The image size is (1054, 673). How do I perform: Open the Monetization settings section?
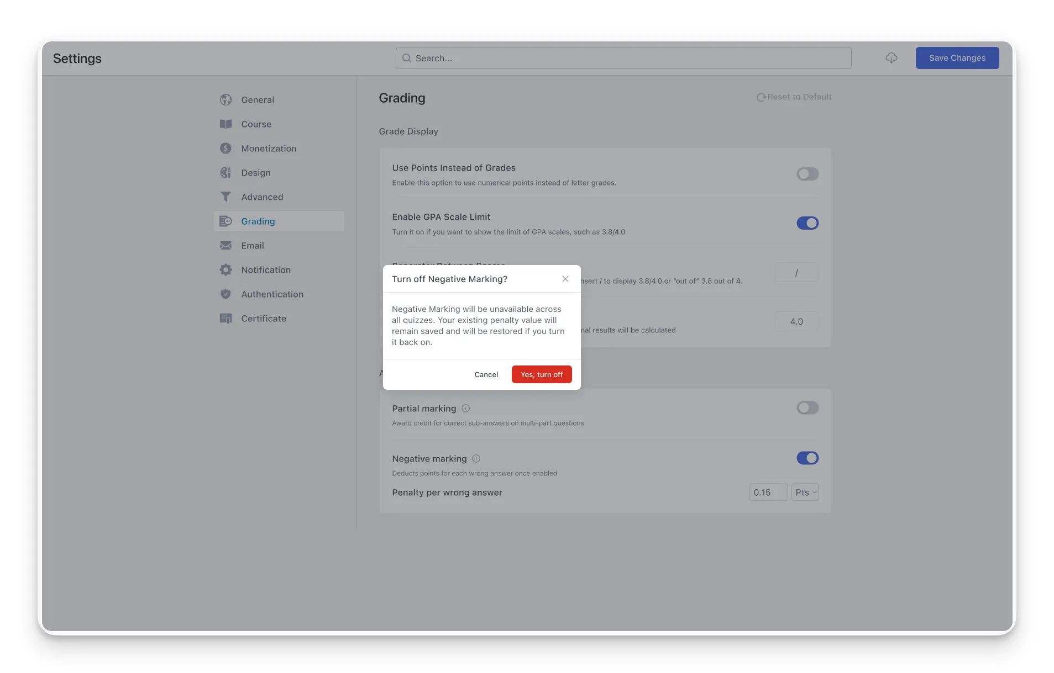click(x=279, y=149)
